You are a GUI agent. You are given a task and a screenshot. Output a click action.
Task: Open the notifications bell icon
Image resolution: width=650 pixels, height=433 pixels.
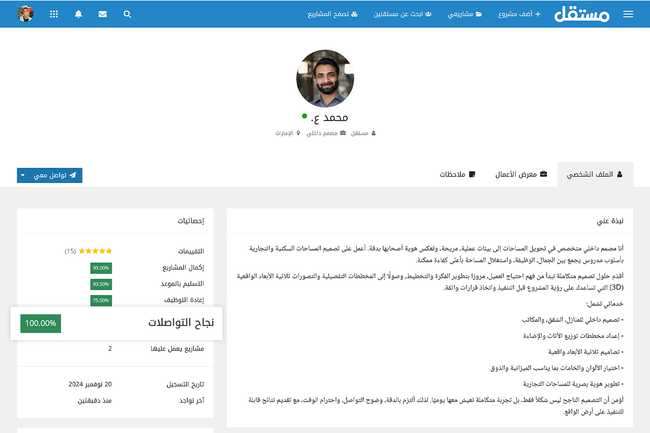coord(79,14)
